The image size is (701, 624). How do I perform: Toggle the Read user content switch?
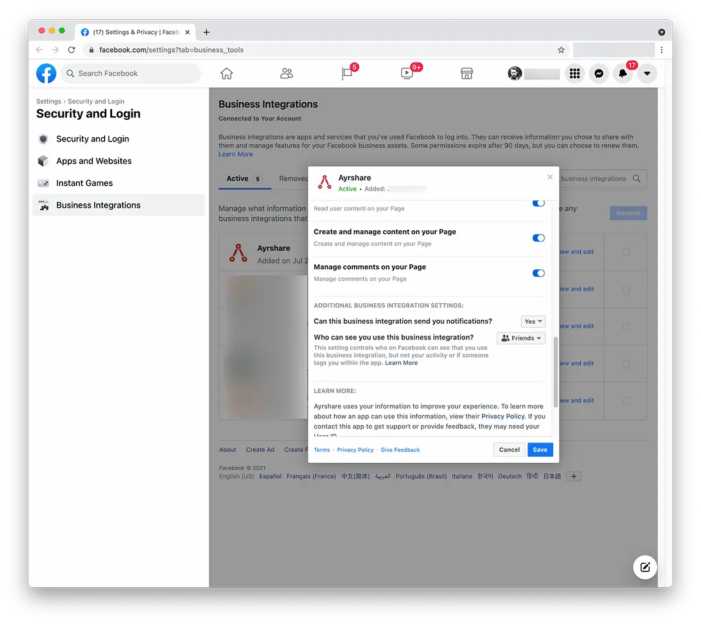(x=539, y=203)
